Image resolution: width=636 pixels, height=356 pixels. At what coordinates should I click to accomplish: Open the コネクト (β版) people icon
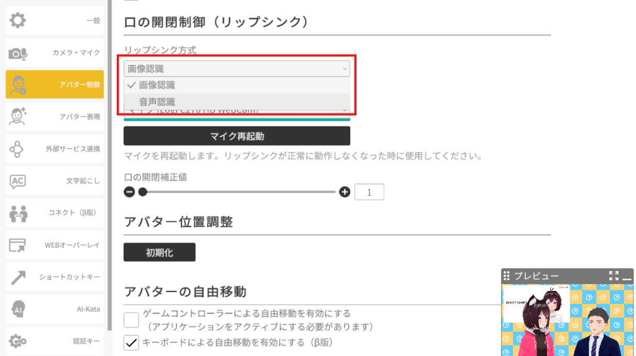point(18,213)
